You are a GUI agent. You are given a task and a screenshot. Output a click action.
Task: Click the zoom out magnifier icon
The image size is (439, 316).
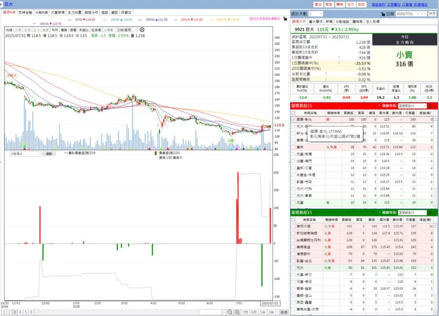click(230, 312)
